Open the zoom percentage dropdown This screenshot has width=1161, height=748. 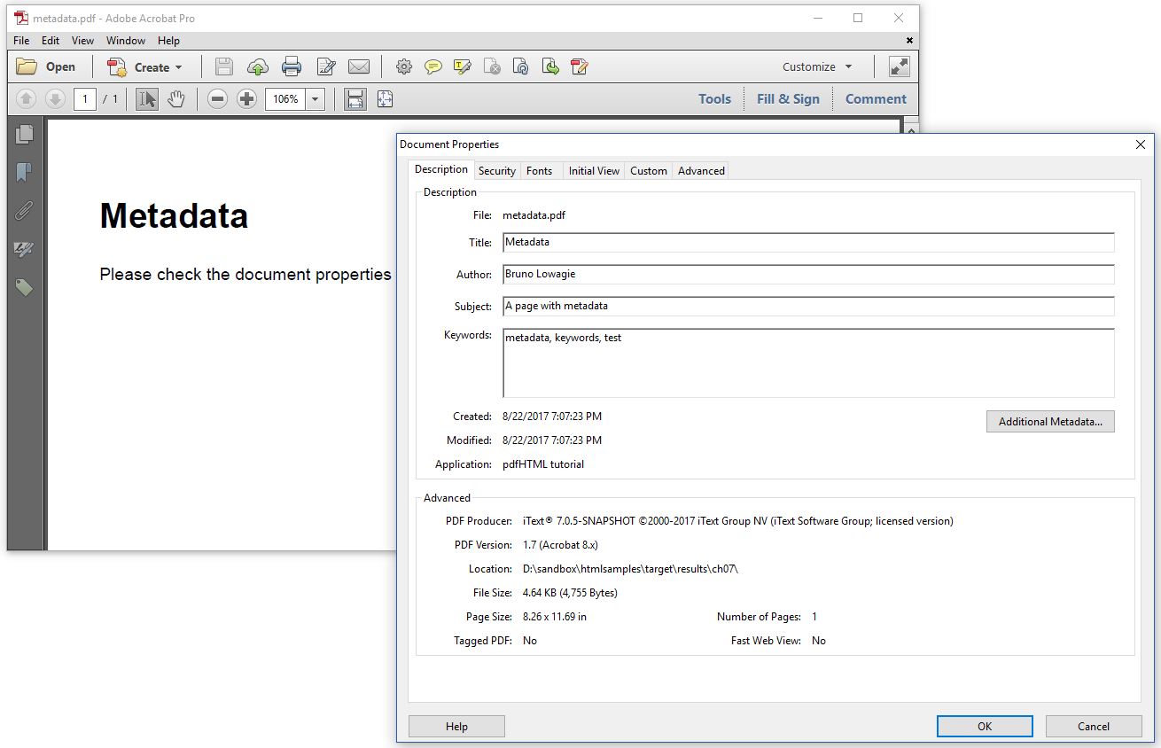(x=315, y=98)
